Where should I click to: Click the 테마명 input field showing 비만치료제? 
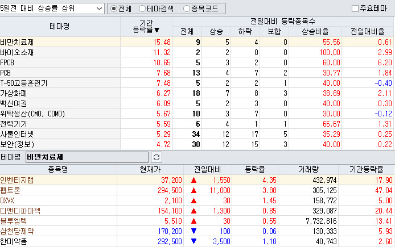(87, 157)
